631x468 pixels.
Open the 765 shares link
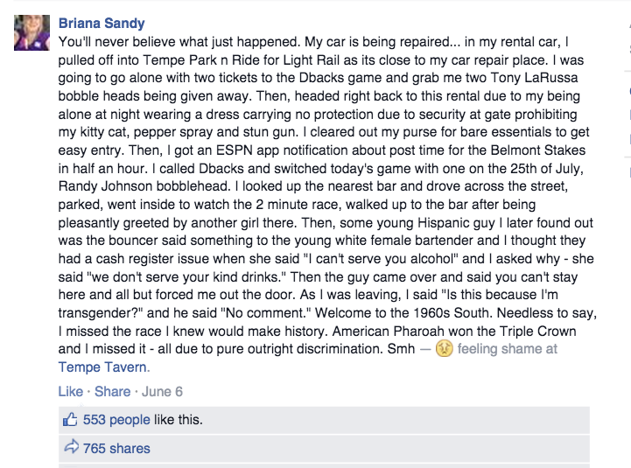pyautogui.click(x=116, y=448)
